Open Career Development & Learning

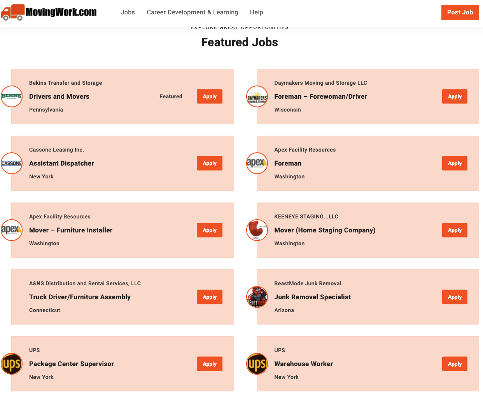tap(192, 12)
